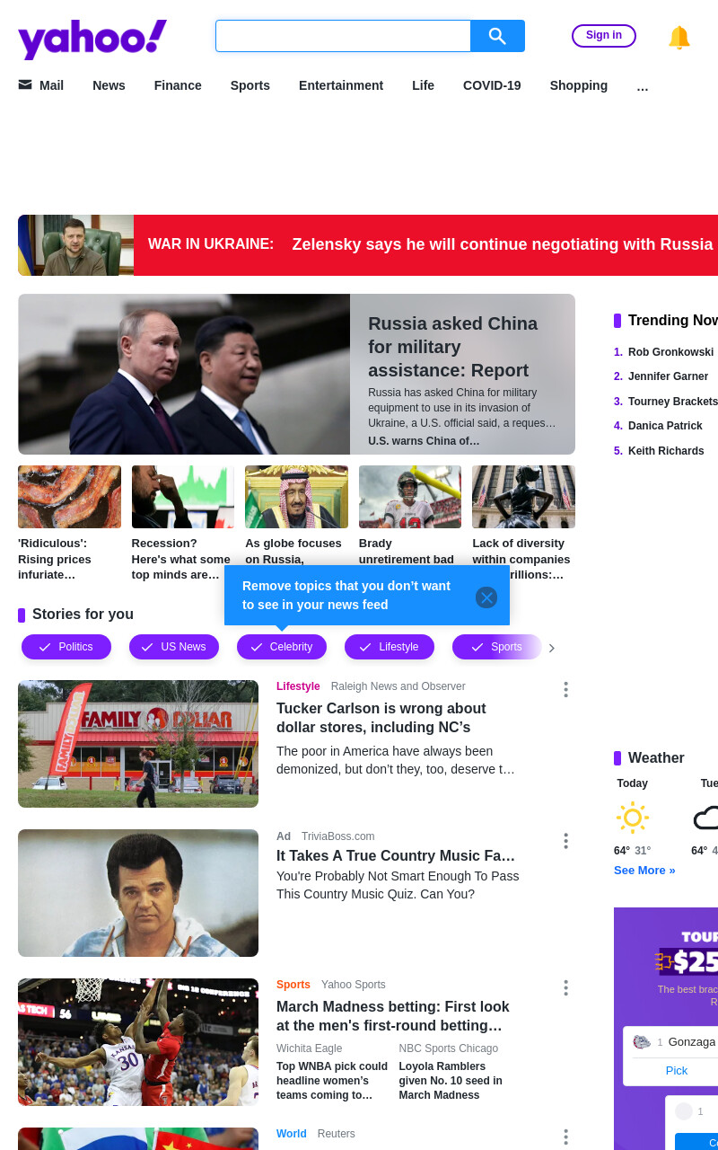718x1150 pixels.
Task: Select trending topic Jennifer Garner
Action: (668, 376)
